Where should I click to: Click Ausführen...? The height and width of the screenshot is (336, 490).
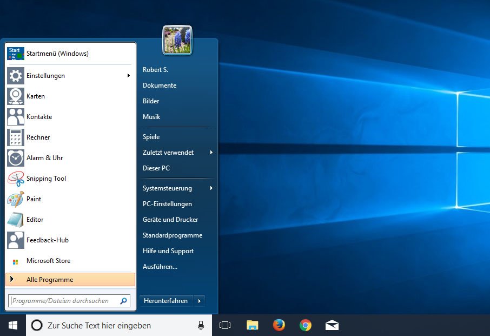tap(160, 267)
